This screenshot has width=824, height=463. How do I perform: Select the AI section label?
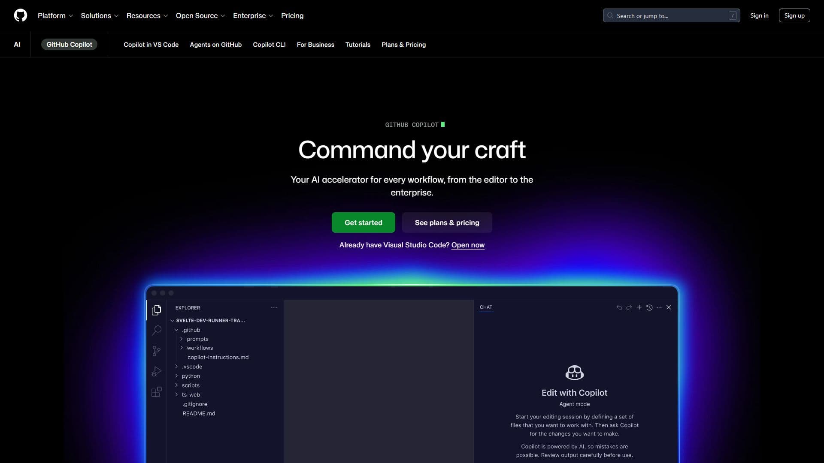pos(17,44)
